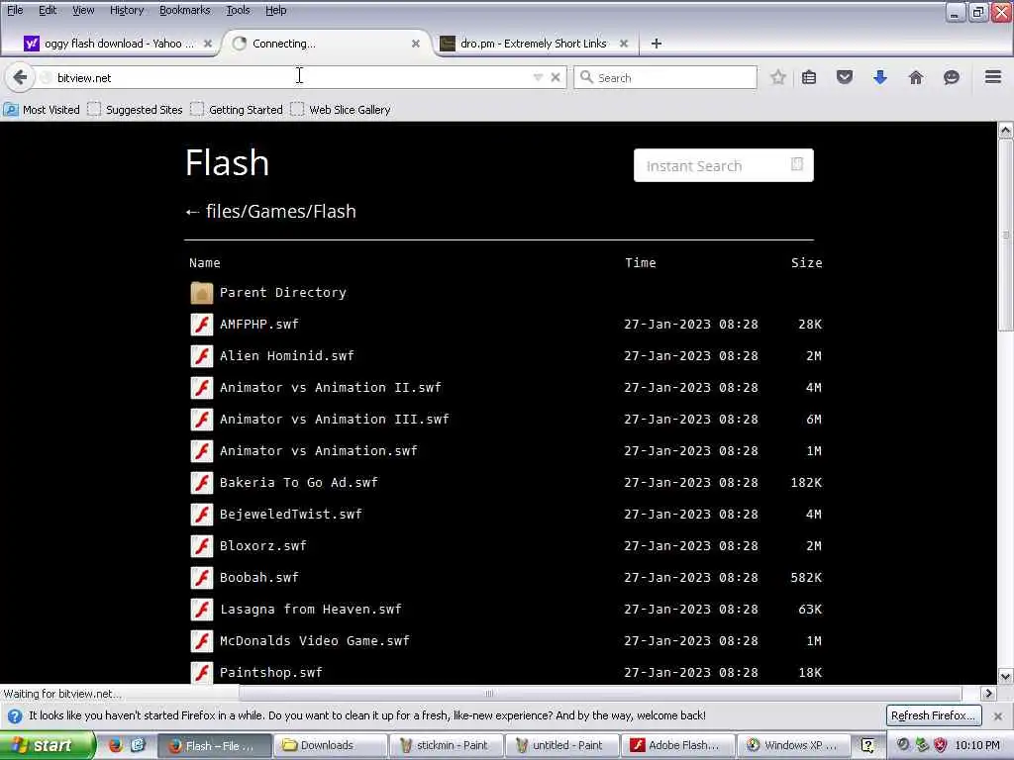Click the Flash icon beside Paintshop.swf

[202, 672]
